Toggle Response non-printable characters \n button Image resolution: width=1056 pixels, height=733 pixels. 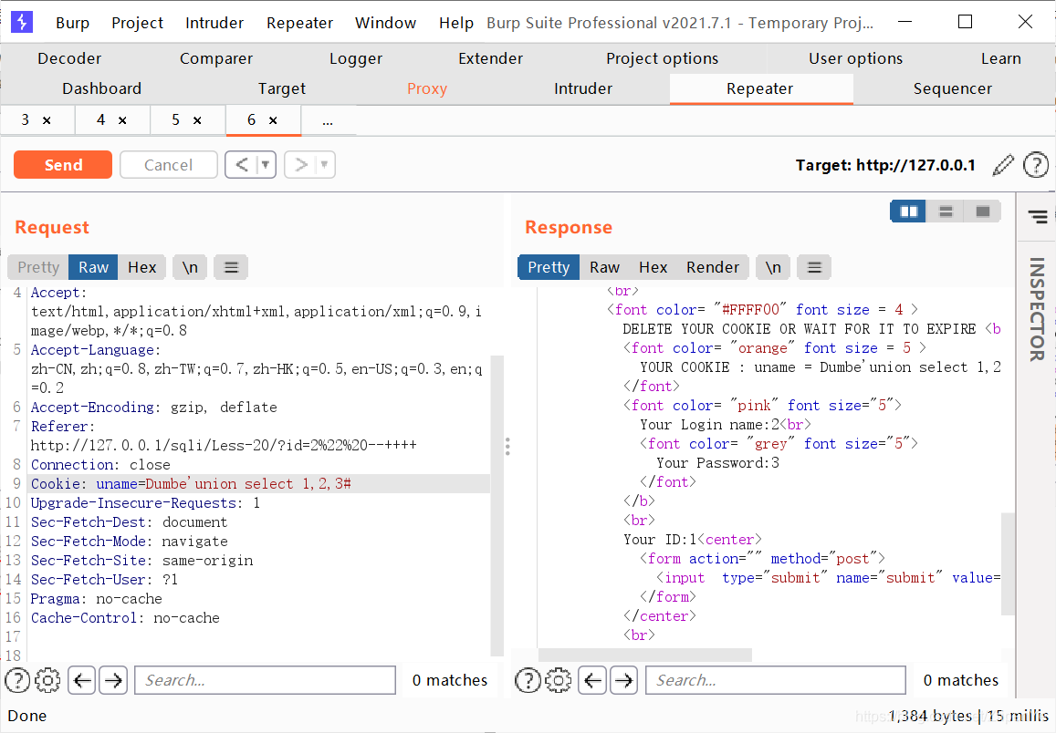773,267
